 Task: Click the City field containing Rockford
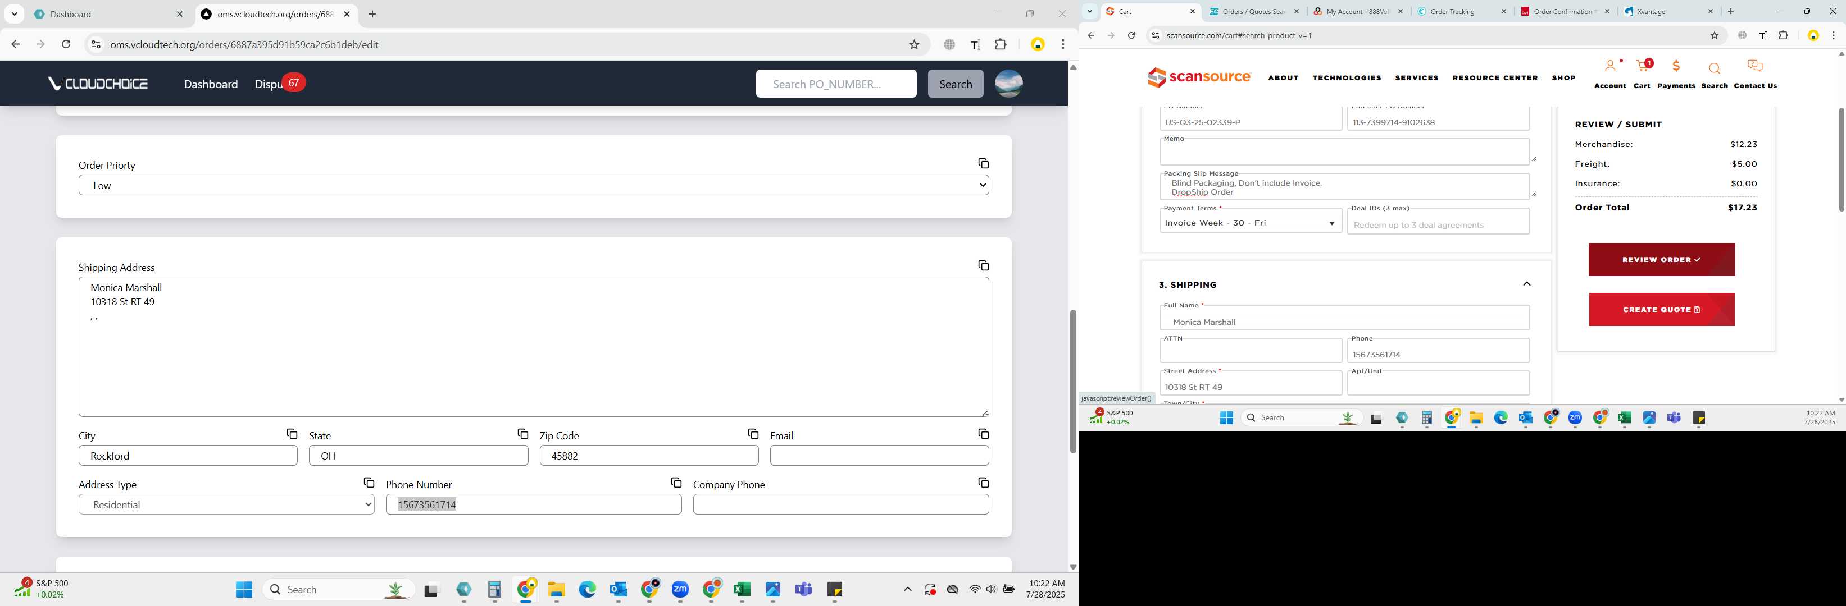188,456
